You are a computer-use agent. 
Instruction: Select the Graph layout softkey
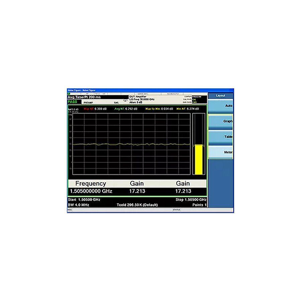pyautogui.click(x=221, y=121)
